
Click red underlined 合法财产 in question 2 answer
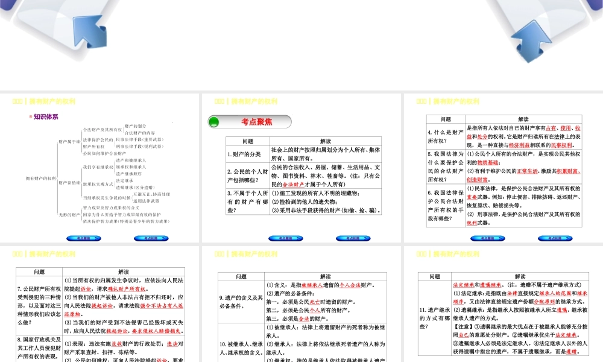click(x=293, y=185)
